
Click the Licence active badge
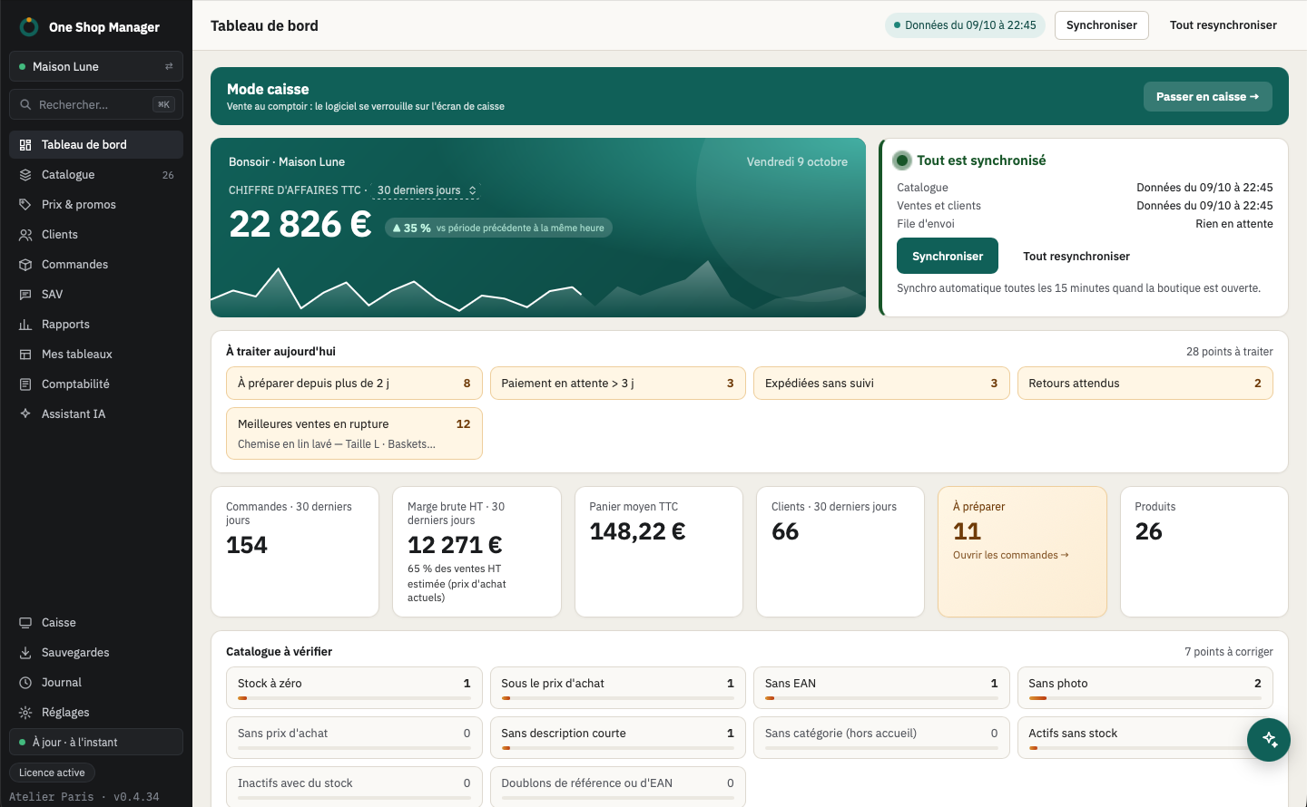pyautogui.click(x=52, y=773)
